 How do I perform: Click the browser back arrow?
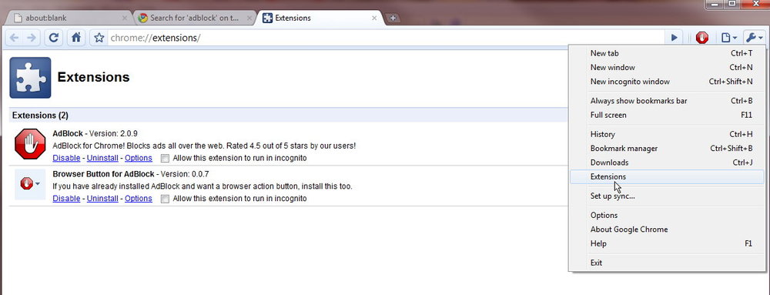15,38
